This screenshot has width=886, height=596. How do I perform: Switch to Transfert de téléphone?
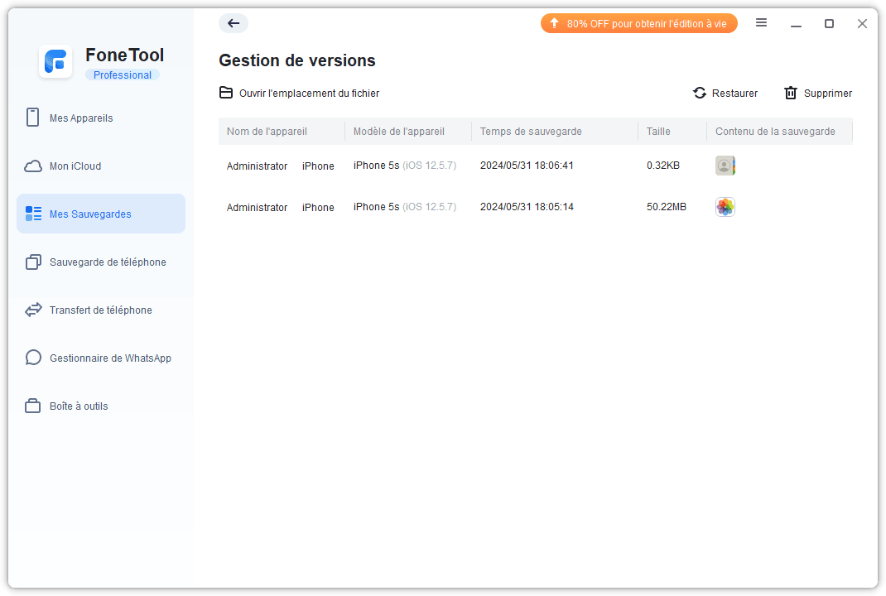100,310
